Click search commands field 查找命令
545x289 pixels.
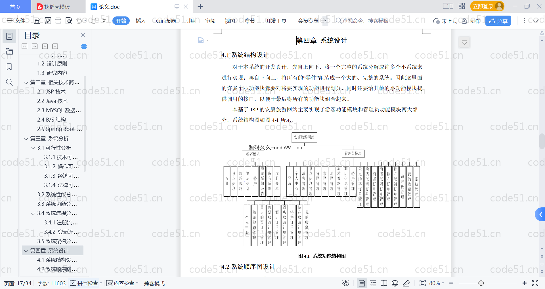pos(362,21)
